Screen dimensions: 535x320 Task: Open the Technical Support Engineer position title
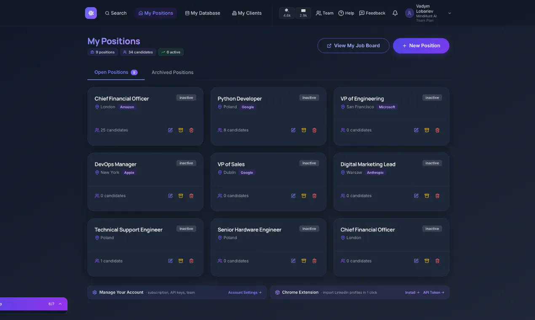point(128,229)
